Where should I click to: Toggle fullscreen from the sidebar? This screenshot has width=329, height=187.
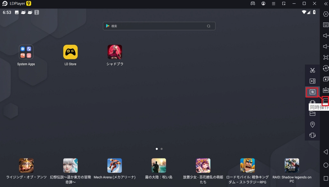326,57
